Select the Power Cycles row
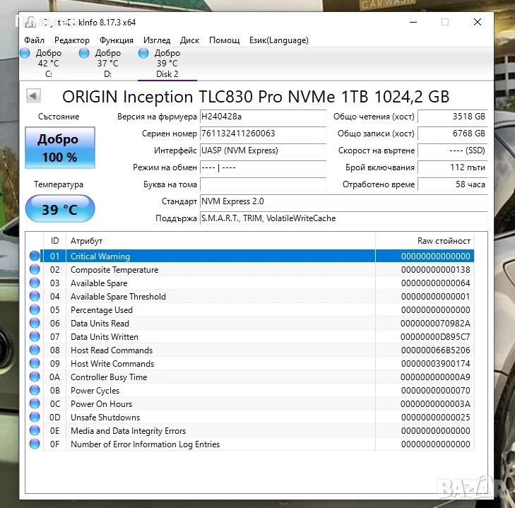Screen dimensions: 515x508 coord(251,391)
